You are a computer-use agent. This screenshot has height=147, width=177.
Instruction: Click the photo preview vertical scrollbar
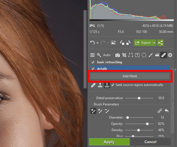coord(85,49)
